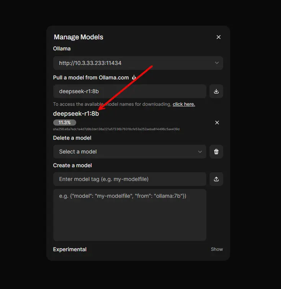
Task: Click the 11.3% download progress bar
Action: click(x=65, y=123)
